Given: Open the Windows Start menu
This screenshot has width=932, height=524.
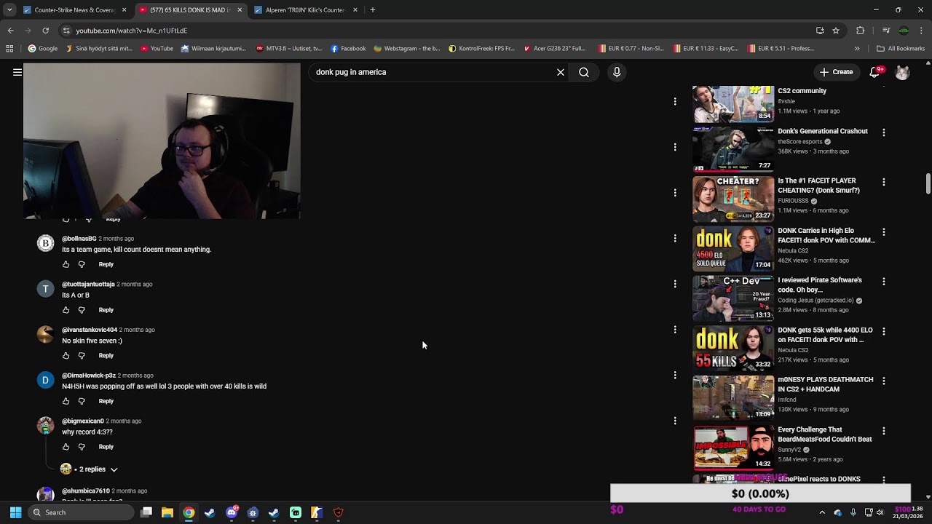Looking at the screenshot, I should point(15,512).
